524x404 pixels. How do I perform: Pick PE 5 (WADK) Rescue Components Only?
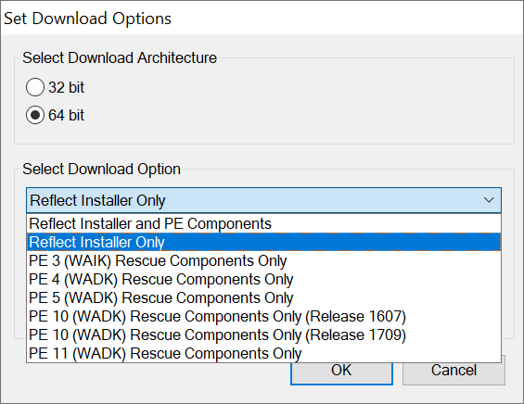coord(263,297)
